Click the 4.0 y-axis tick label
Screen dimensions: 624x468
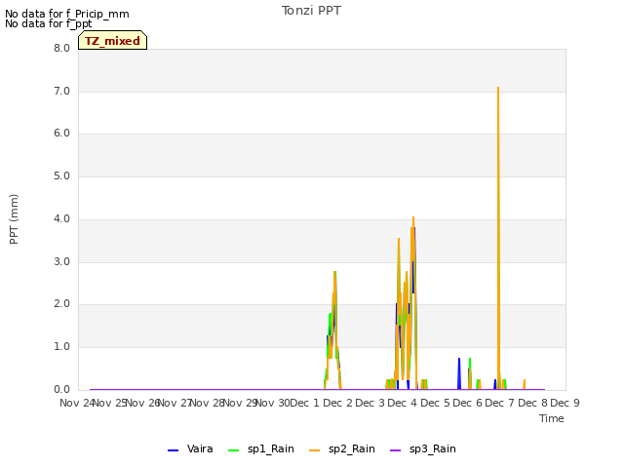click(61, 218)
